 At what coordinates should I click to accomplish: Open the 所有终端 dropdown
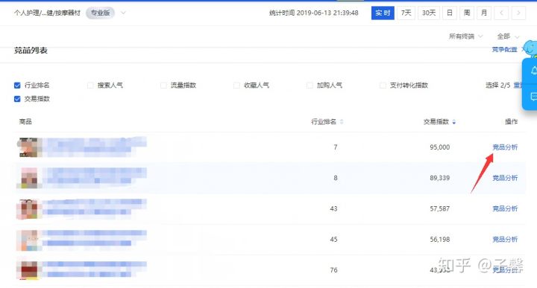(465, 36)
